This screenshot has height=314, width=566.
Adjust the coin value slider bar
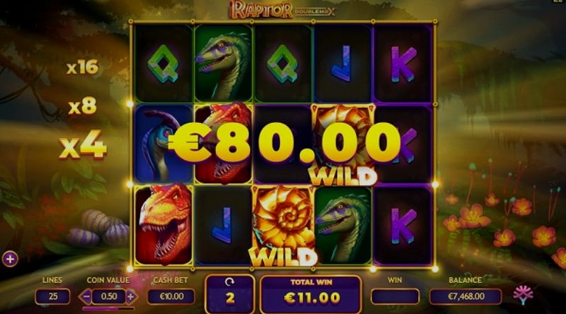click(108, 308)
